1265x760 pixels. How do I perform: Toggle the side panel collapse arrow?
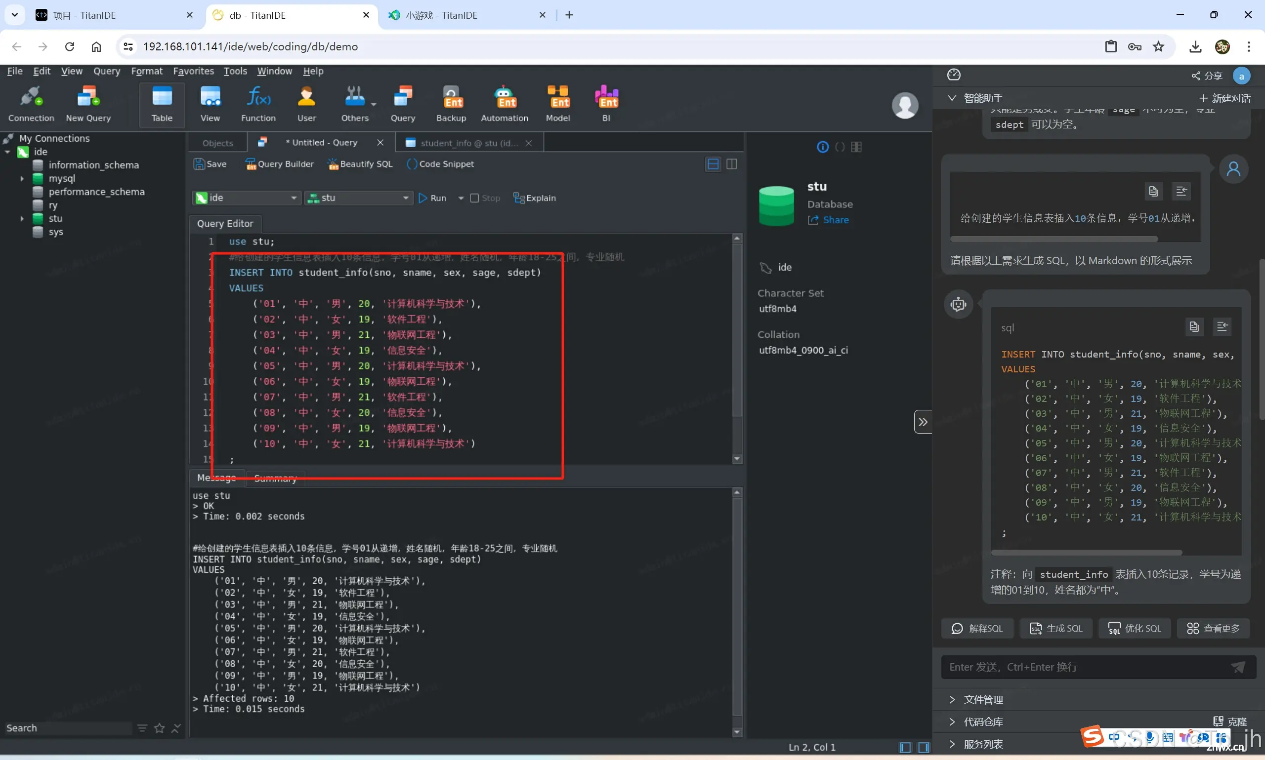pyautogui.click(x=924, y=421)
